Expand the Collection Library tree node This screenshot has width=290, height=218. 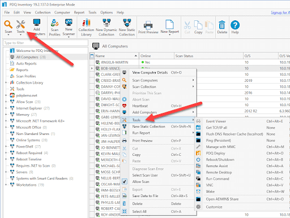(x=6, y=82)
